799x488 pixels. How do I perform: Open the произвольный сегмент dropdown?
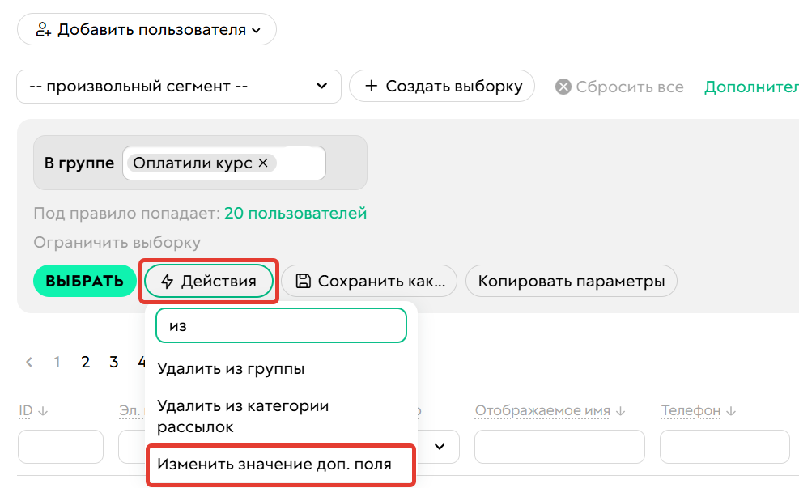pos(178,86)
